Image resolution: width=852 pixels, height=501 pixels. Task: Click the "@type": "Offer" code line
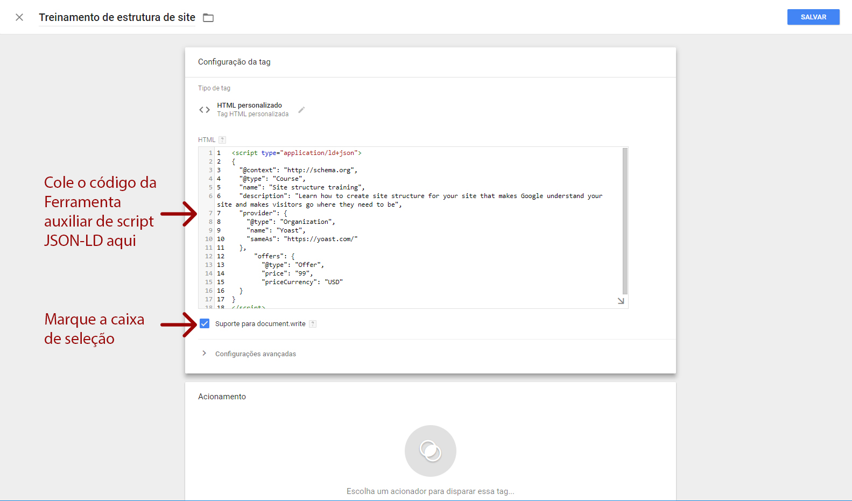pyautogui.click(x=293, y=265)
